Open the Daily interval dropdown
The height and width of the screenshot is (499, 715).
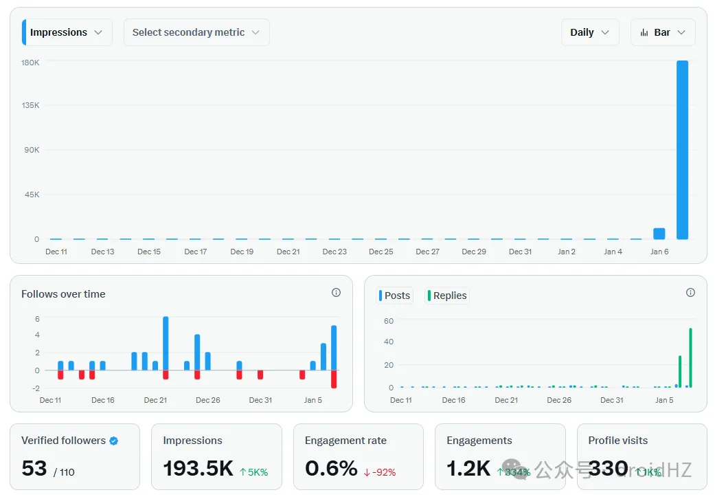click(x=590, y=32)
